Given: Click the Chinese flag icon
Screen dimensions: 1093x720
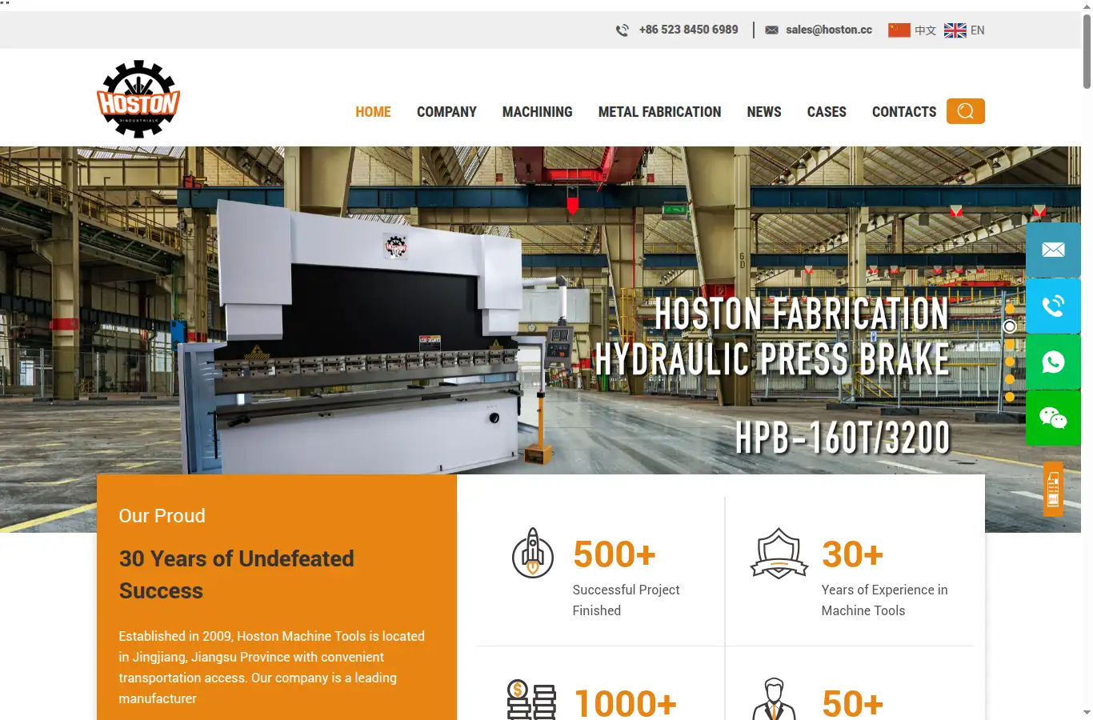Looking at the screenshot, I should click(899, 30).
